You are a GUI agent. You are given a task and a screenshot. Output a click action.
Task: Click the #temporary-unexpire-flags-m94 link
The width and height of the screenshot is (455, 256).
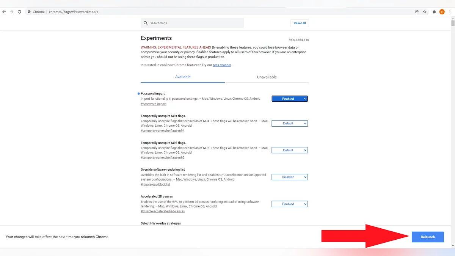pos(163,131)
